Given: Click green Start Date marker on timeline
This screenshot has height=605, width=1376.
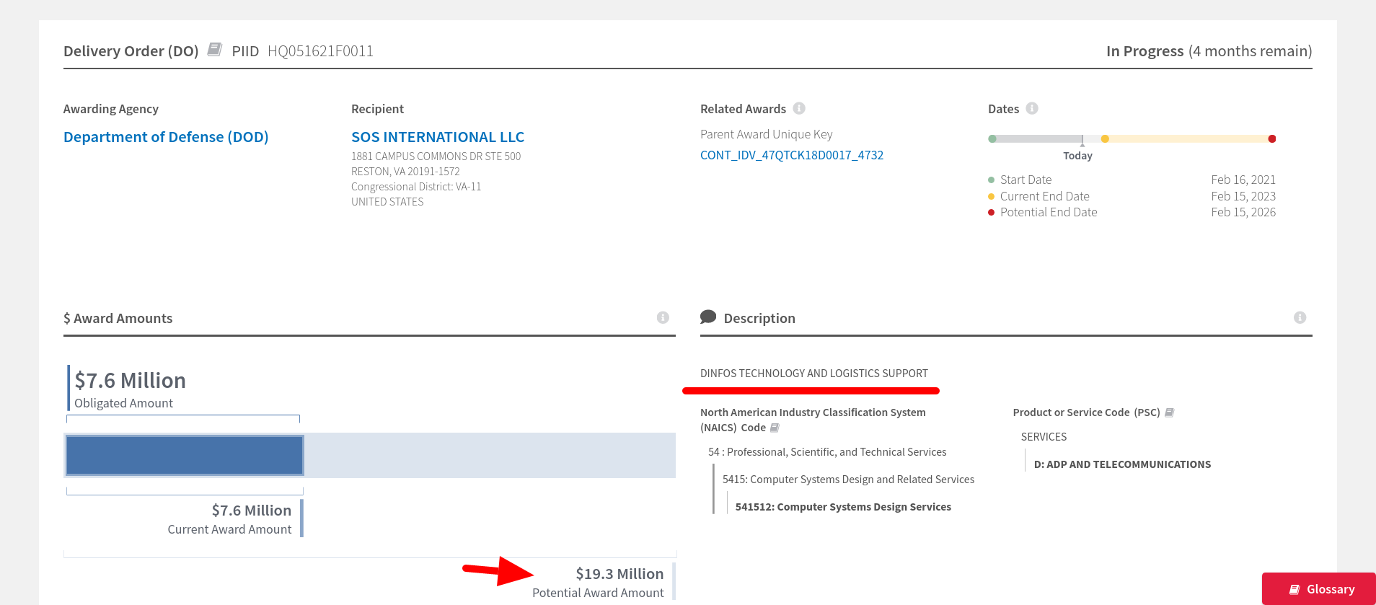Looking at the screenshot, I should pos(992,138).
